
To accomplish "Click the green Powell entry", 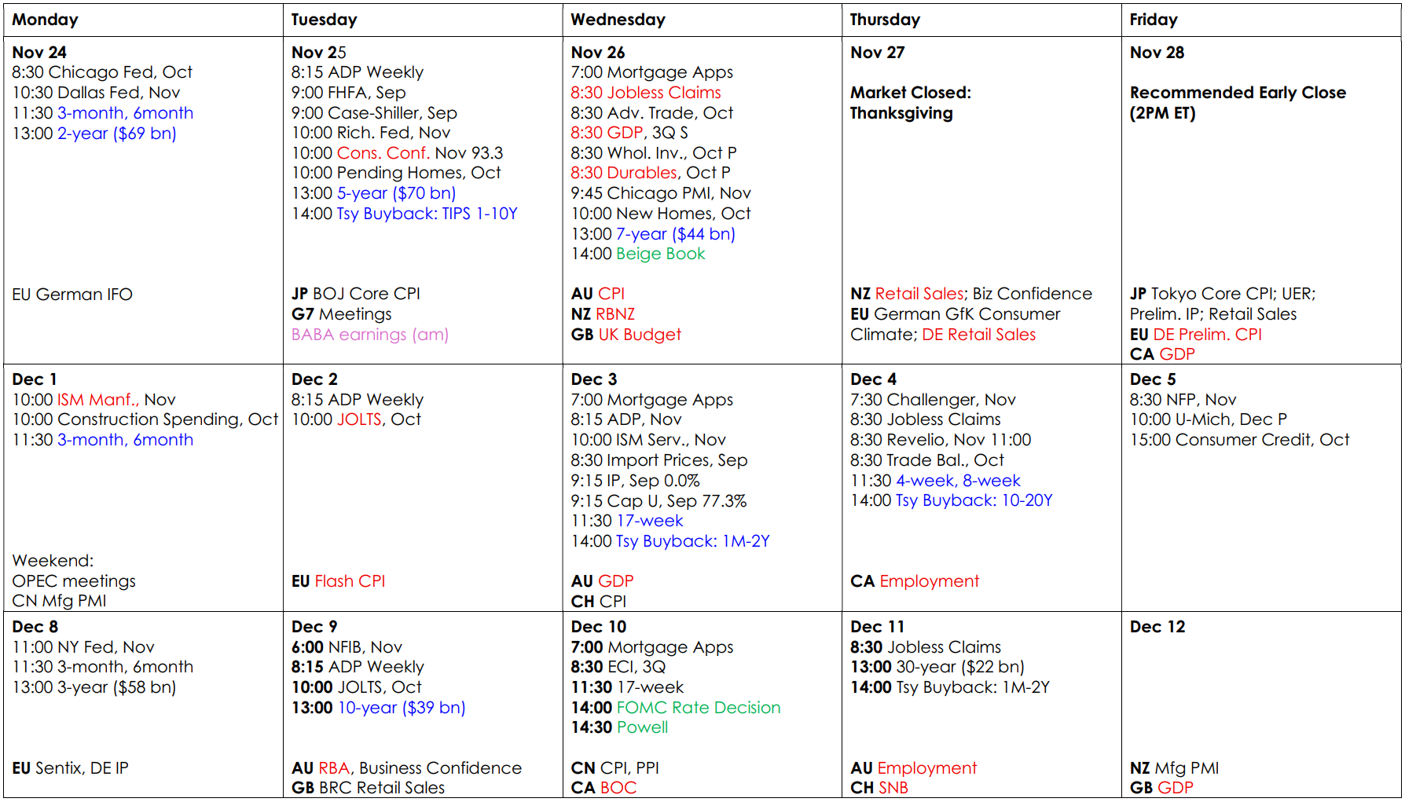I will [642, 727].
